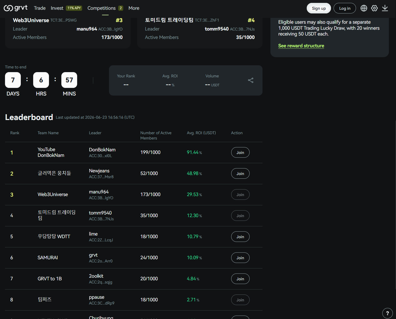Click the Team Name column header
Viewport: 396px width, 319px height.
click(48, 133)
